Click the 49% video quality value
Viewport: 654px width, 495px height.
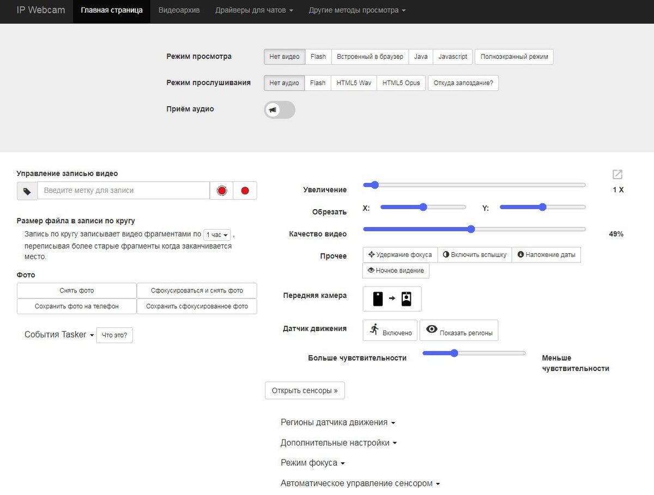[x=616, y=234]
